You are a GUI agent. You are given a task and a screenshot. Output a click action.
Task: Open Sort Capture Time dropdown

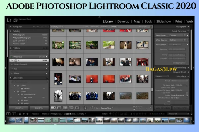[x=107, y=108]
